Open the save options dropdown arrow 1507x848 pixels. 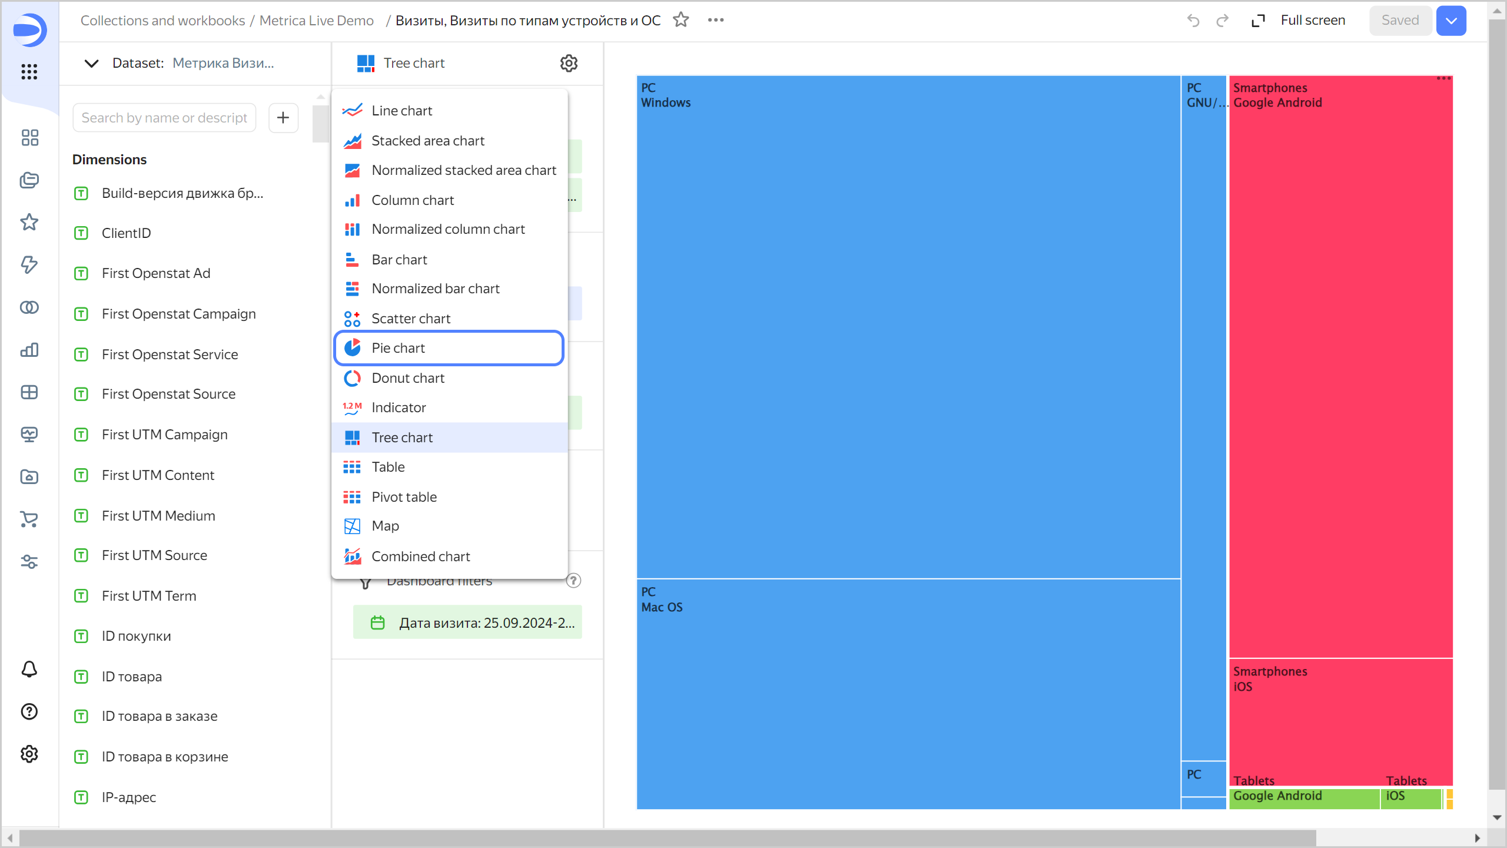(1451, 21)
